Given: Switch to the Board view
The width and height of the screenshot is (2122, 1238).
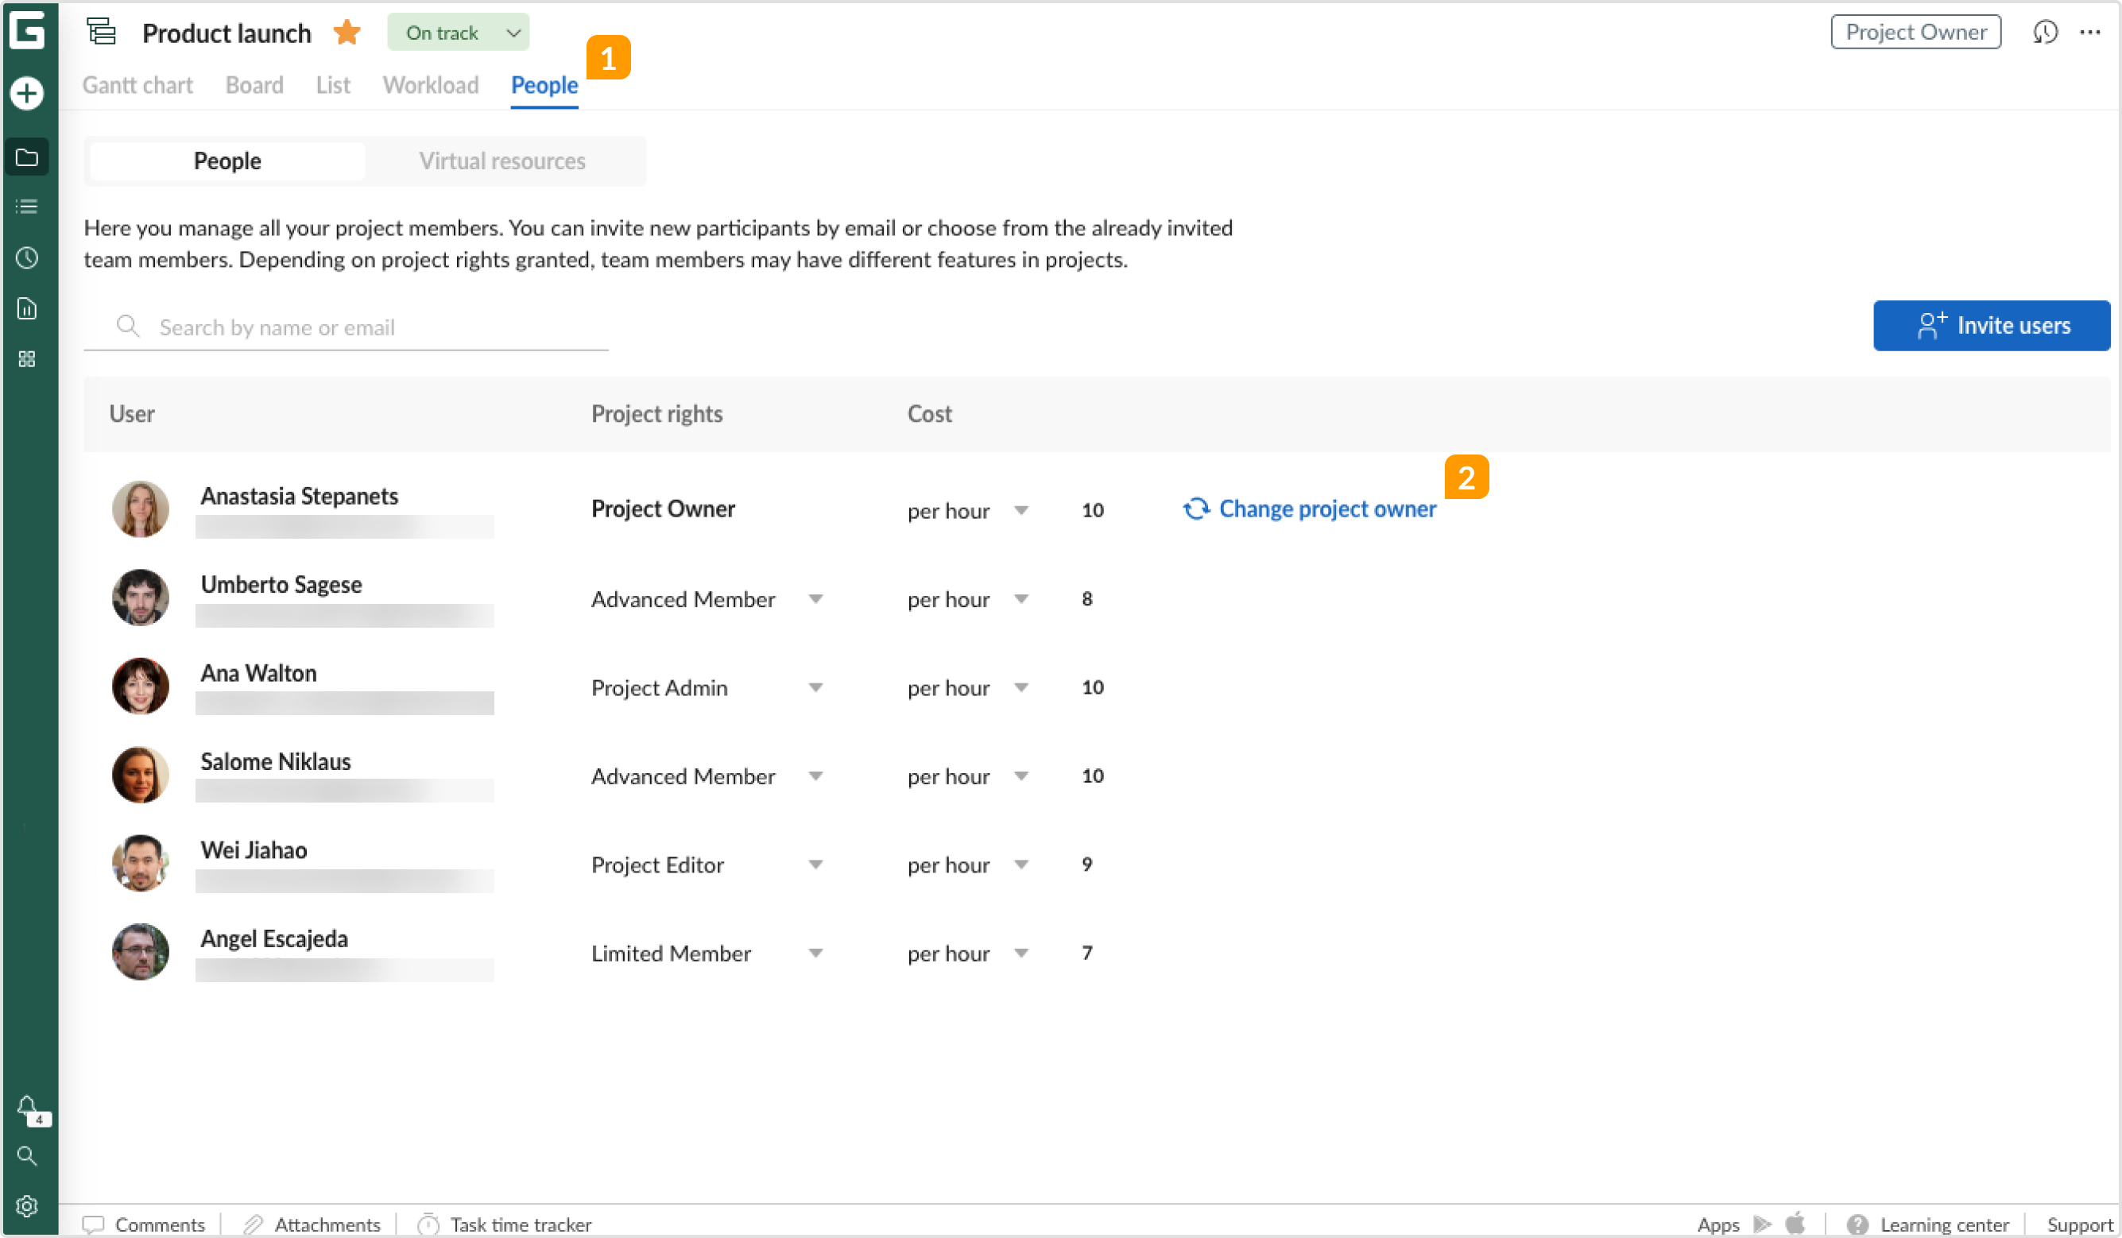Looking at the screenshot, I should pyautogui.click(x=254, y=85).
